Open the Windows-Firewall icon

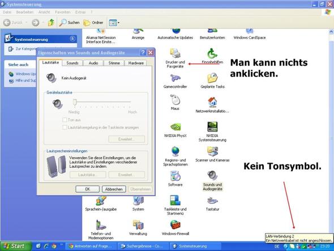(175, 228)
